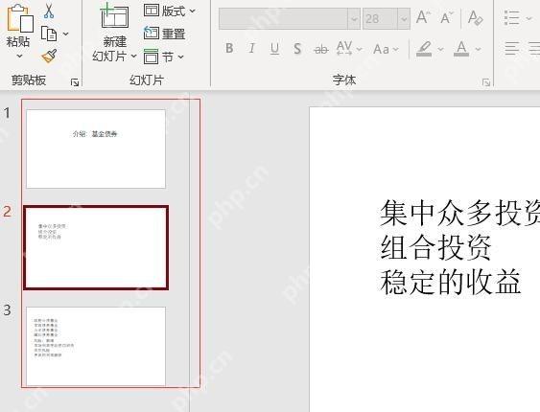Expand the bullets dropdown arrow

(x=528, y=18)
